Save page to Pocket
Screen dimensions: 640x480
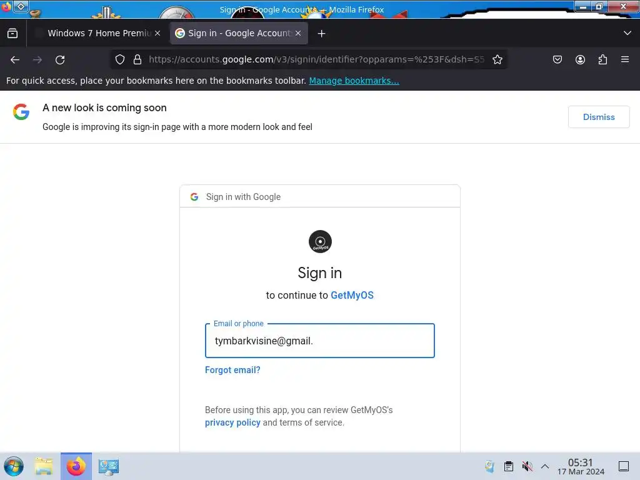point(557,59)
